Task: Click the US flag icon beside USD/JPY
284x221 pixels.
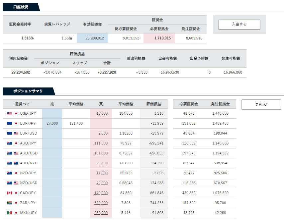Action: click(10, 113)
